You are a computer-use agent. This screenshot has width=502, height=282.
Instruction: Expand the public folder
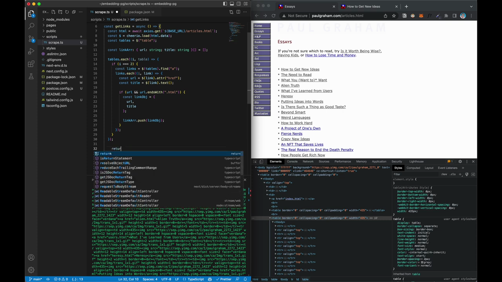click(51, 31)
